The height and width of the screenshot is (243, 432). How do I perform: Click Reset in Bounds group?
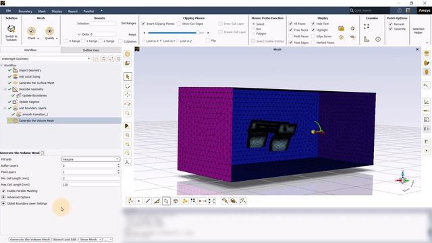click(x=132, y=34)
